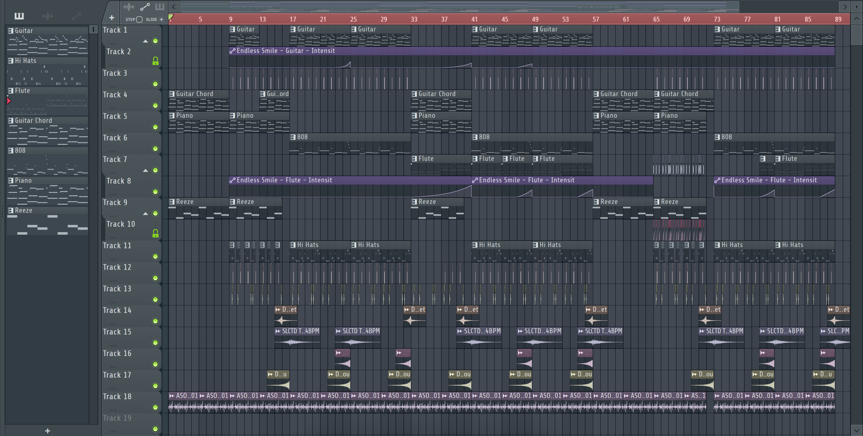Screen dimensions: 863x436
Task: Click the song overview scrollbar at the top
Action: (x=460, y=6)
